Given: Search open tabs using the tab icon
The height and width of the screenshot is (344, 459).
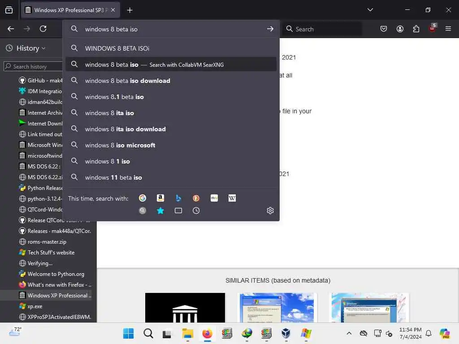Looking at the screenshot, I should click(x=178, y=211).
